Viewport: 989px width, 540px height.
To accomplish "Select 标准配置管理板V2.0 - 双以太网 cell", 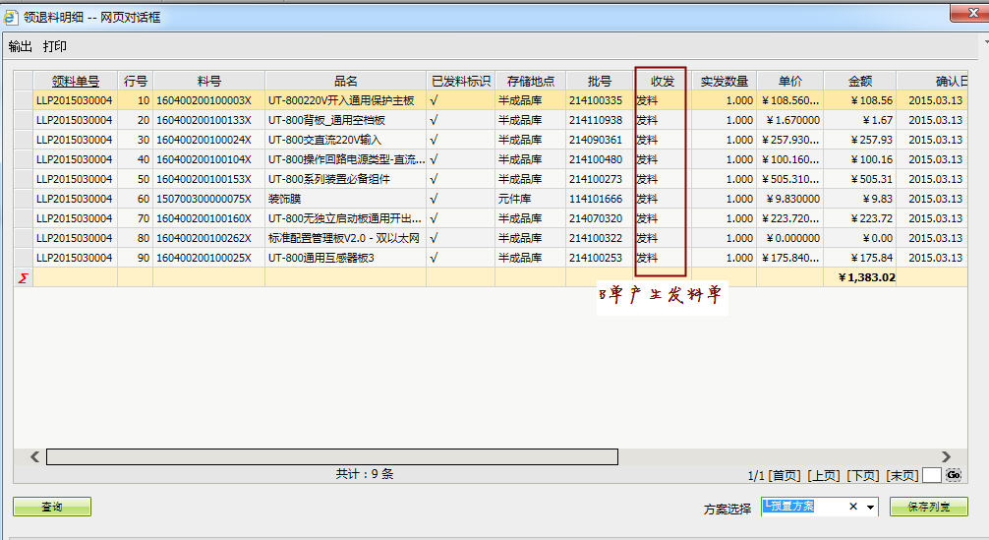I will click(344, 238).
